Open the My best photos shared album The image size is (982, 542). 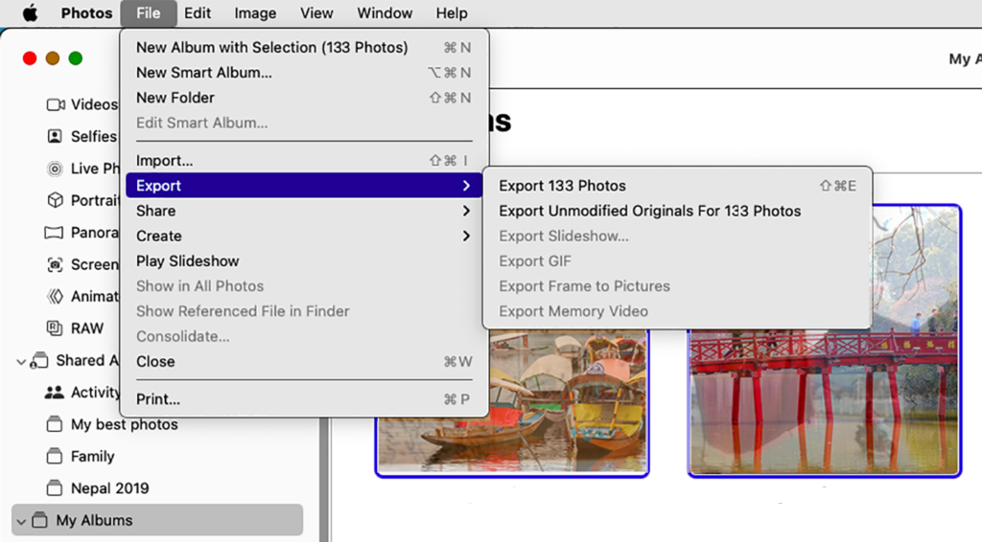(124, 424)
